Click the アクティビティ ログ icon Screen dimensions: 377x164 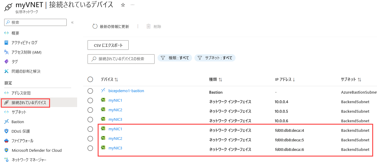(7, 43)
